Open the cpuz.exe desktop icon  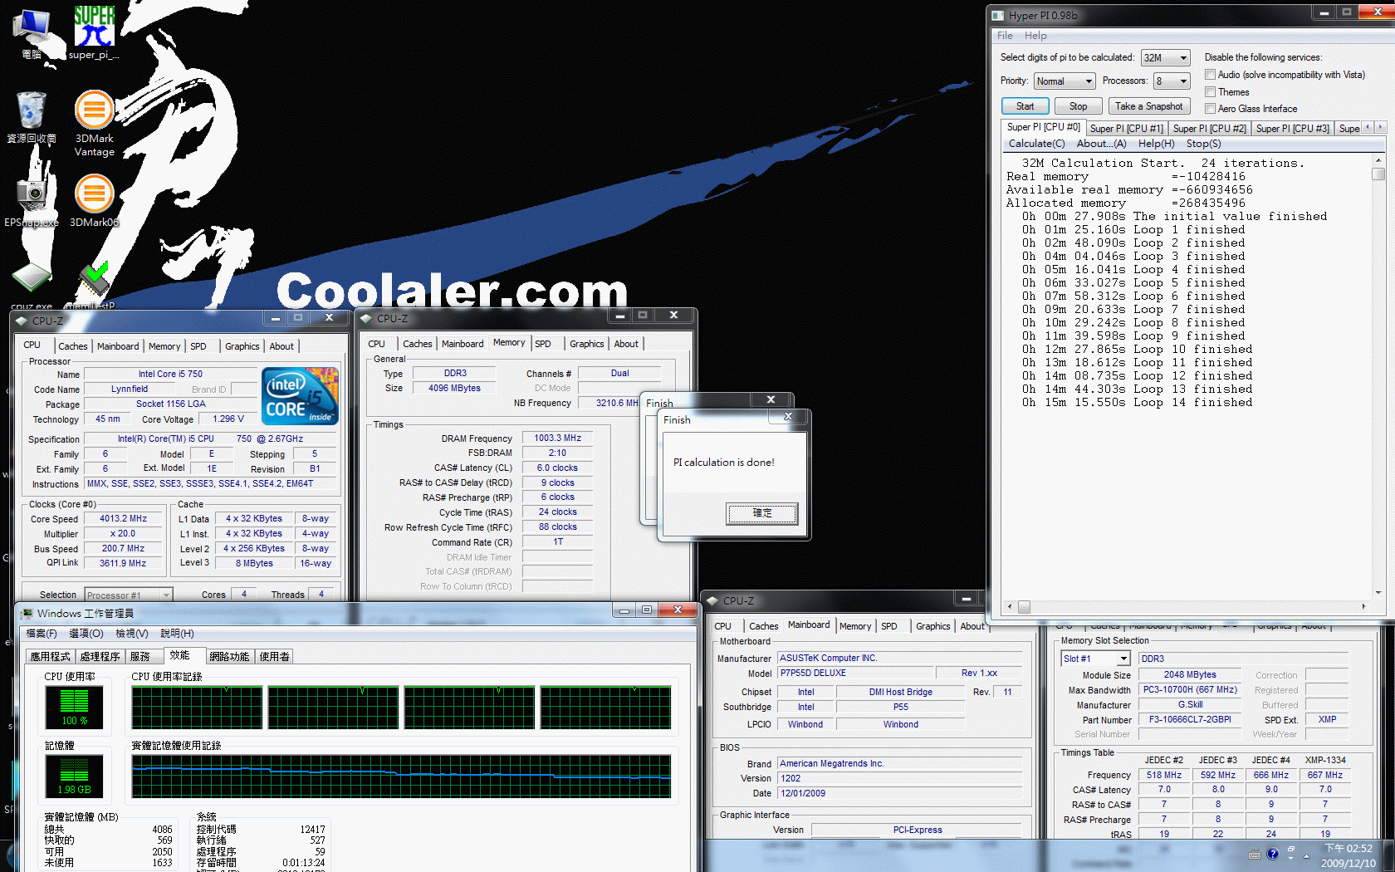point(32,286)
